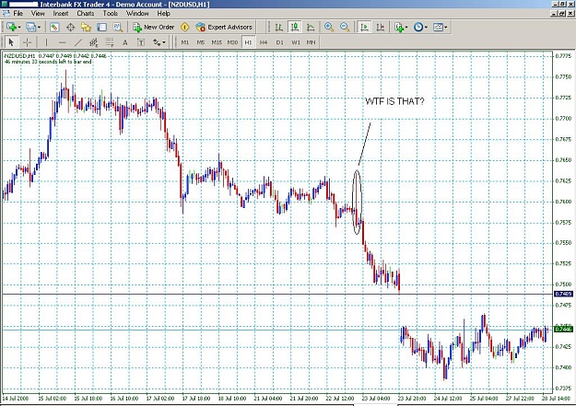Open the File menu
Screen dimensions: 576x406
click(x=18, y=14)
